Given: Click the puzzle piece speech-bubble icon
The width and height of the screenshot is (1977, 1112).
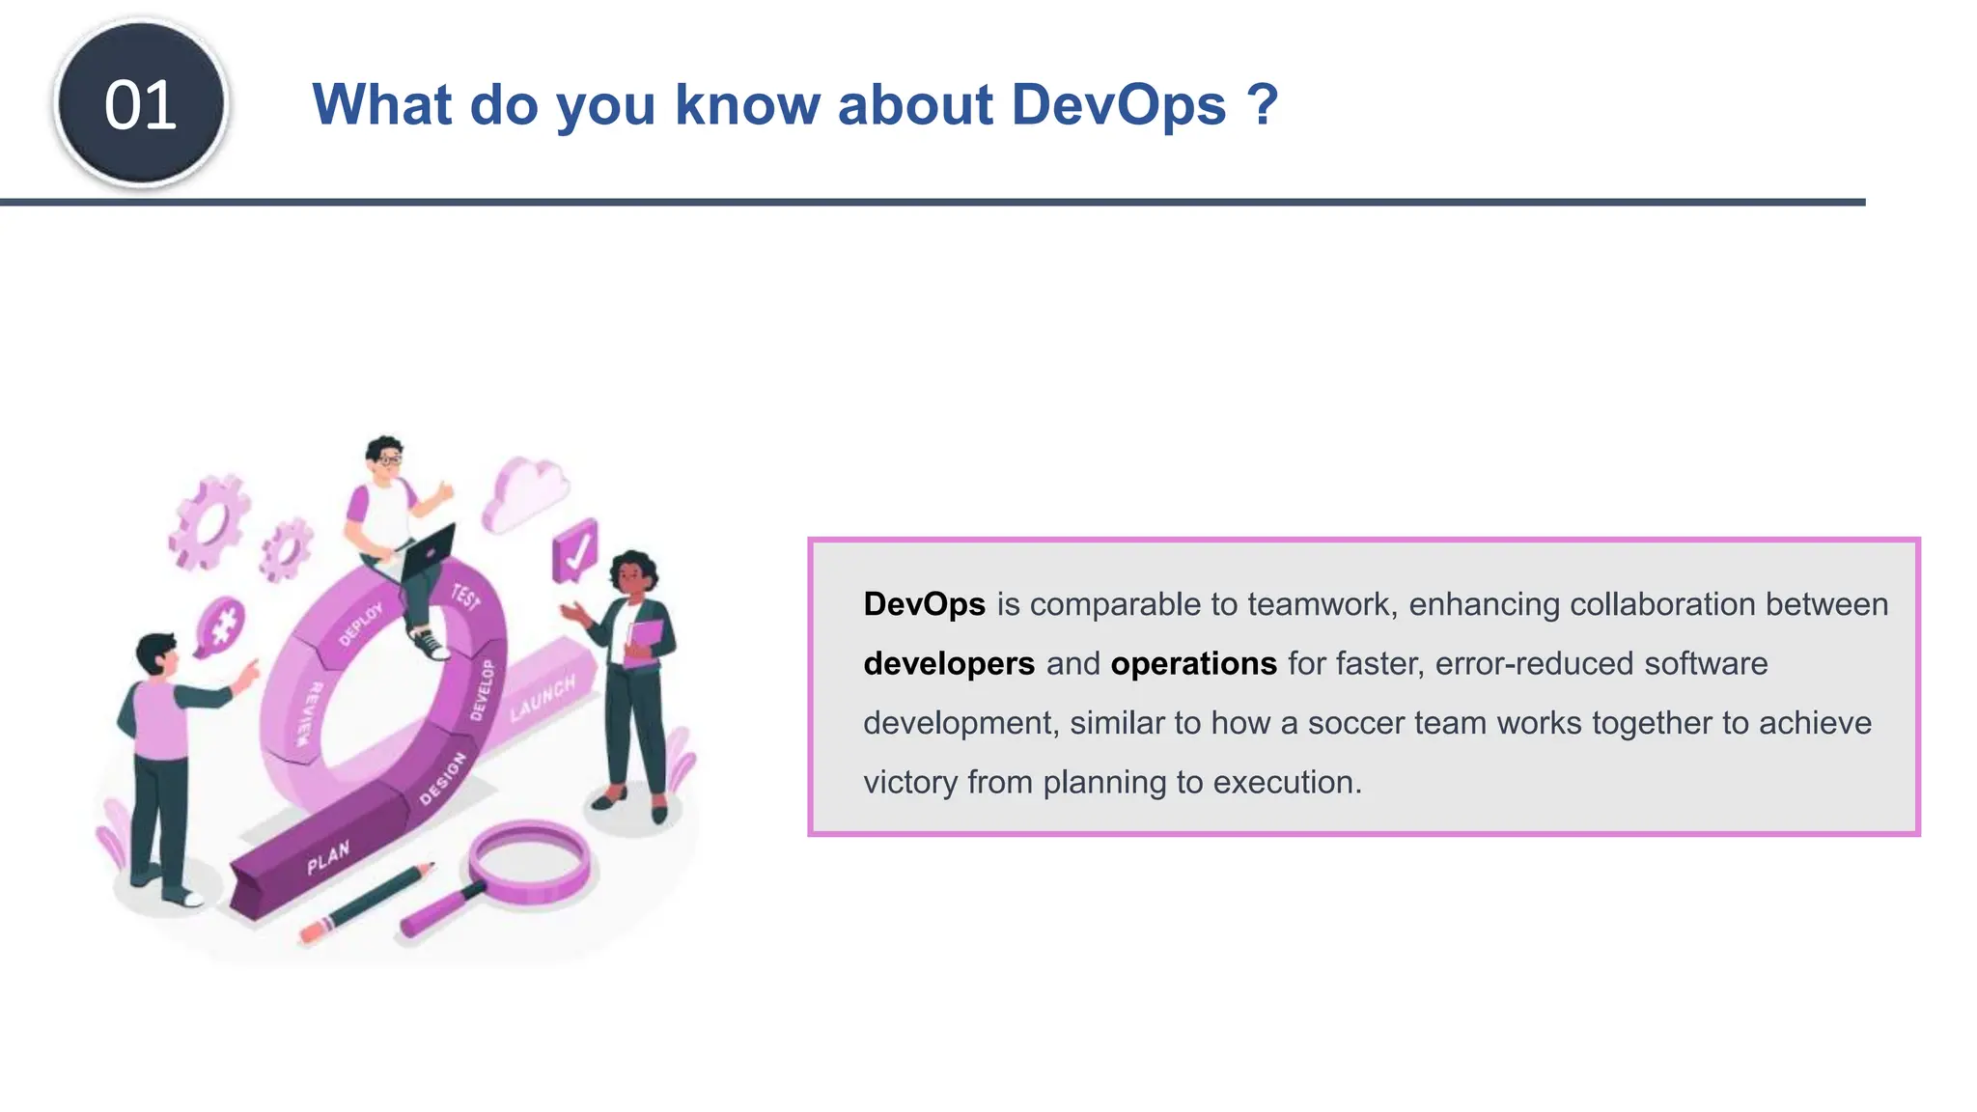Looking at the screenshot, I should [220, 626].
